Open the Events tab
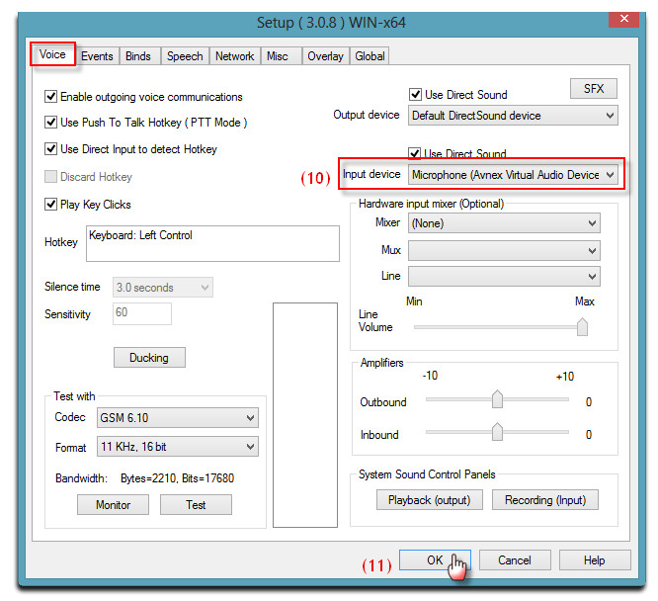Screen dimensions: 658x601 [97, 56]
